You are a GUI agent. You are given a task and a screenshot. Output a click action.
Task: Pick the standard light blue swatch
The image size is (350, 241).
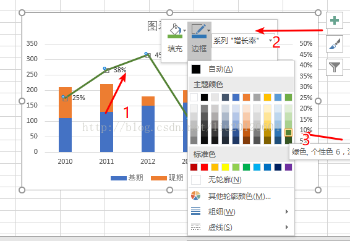coord(257,167)
